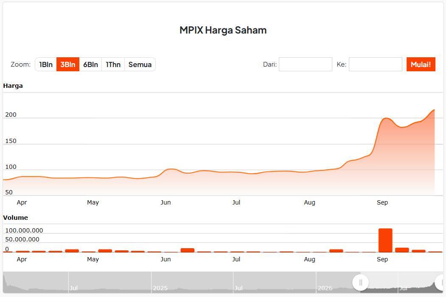The height and width of the screenshot is (297, 446).
Task: Focus the Dari date input field
Action: [306, 64]
